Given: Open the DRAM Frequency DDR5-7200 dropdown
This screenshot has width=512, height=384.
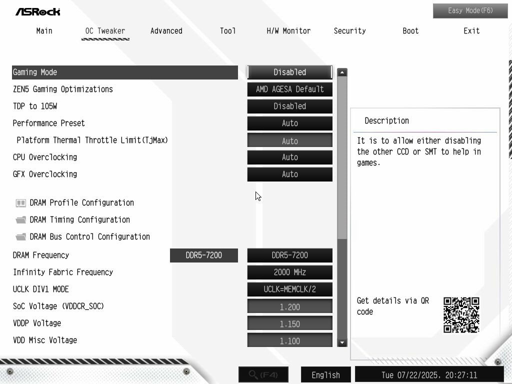Looking at the screenshot, I should click(x=289, y=255).
